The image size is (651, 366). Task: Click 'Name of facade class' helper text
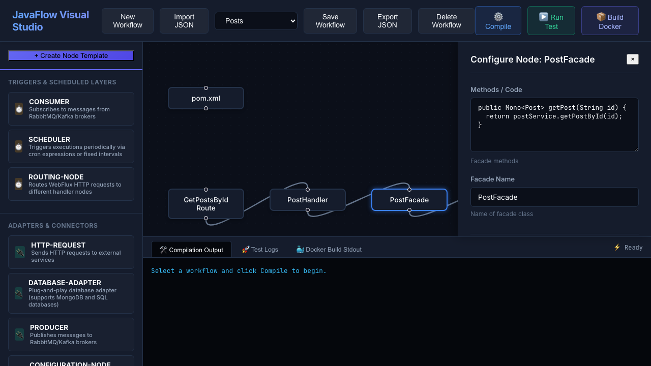(502, 214)
